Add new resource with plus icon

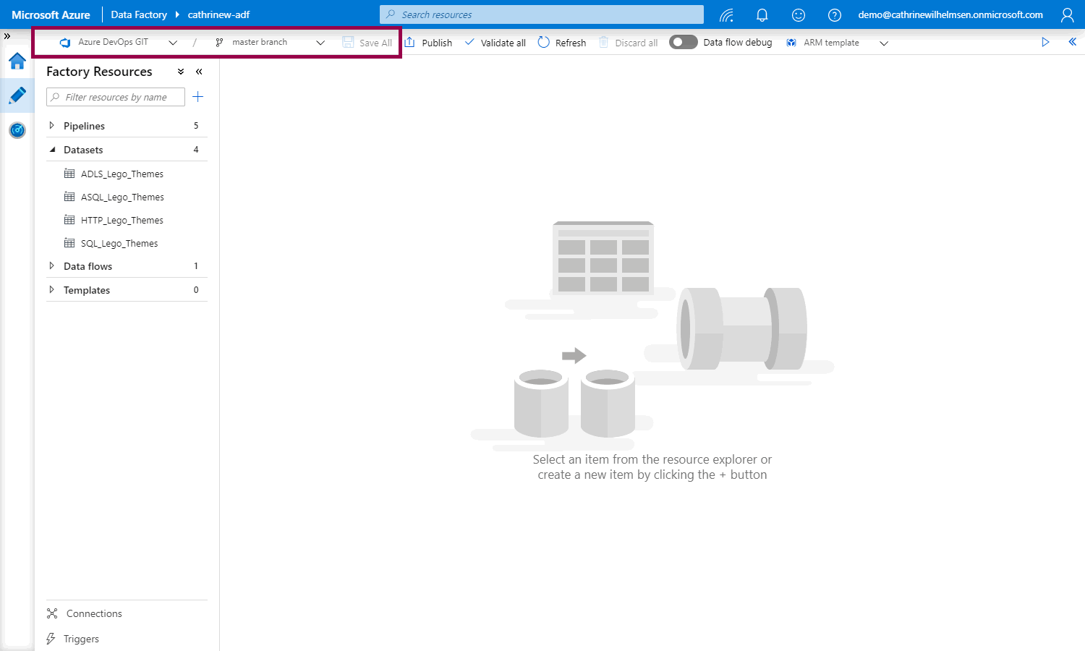click(198, 97)
